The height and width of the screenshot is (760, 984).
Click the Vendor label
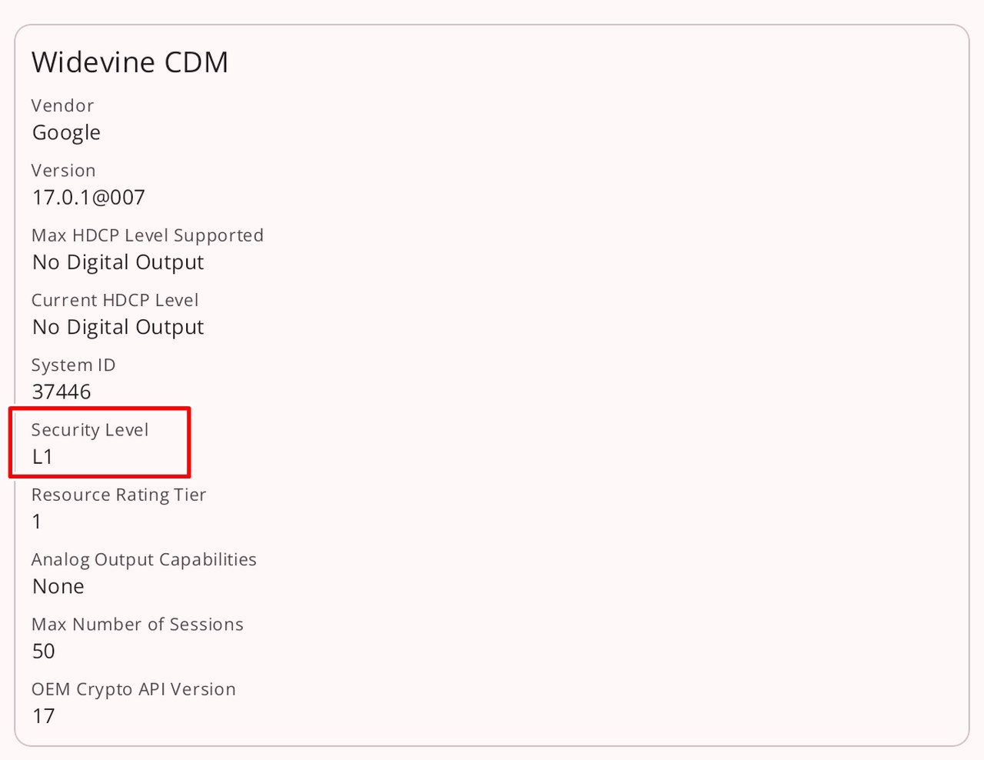(62, 105)
